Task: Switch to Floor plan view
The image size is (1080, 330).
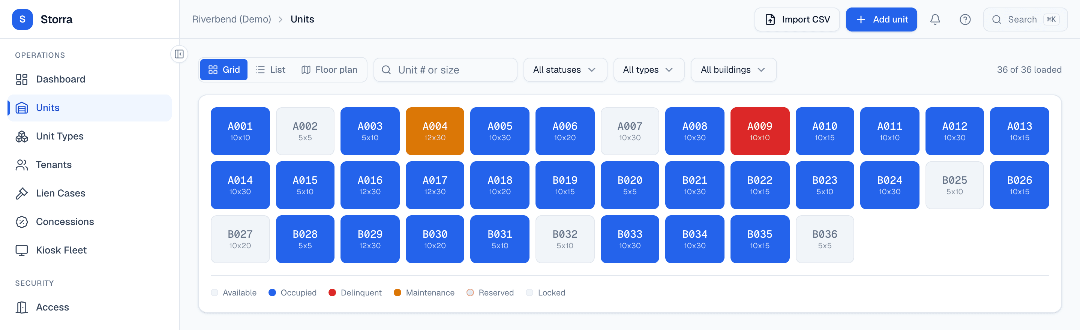Action: click(330, 70)
